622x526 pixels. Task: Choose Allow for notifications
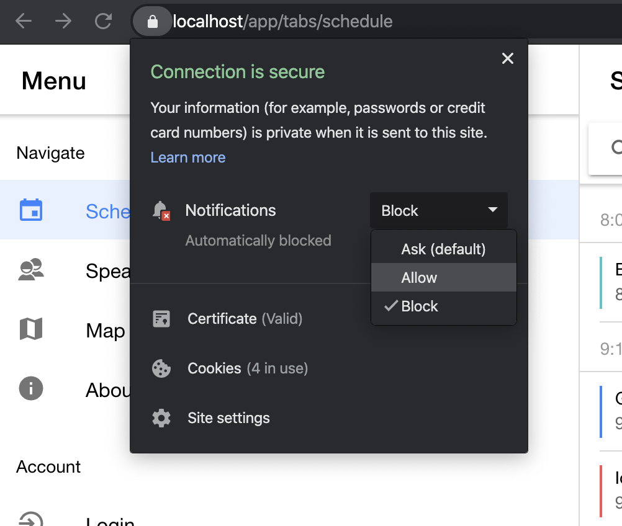[443, 277]
